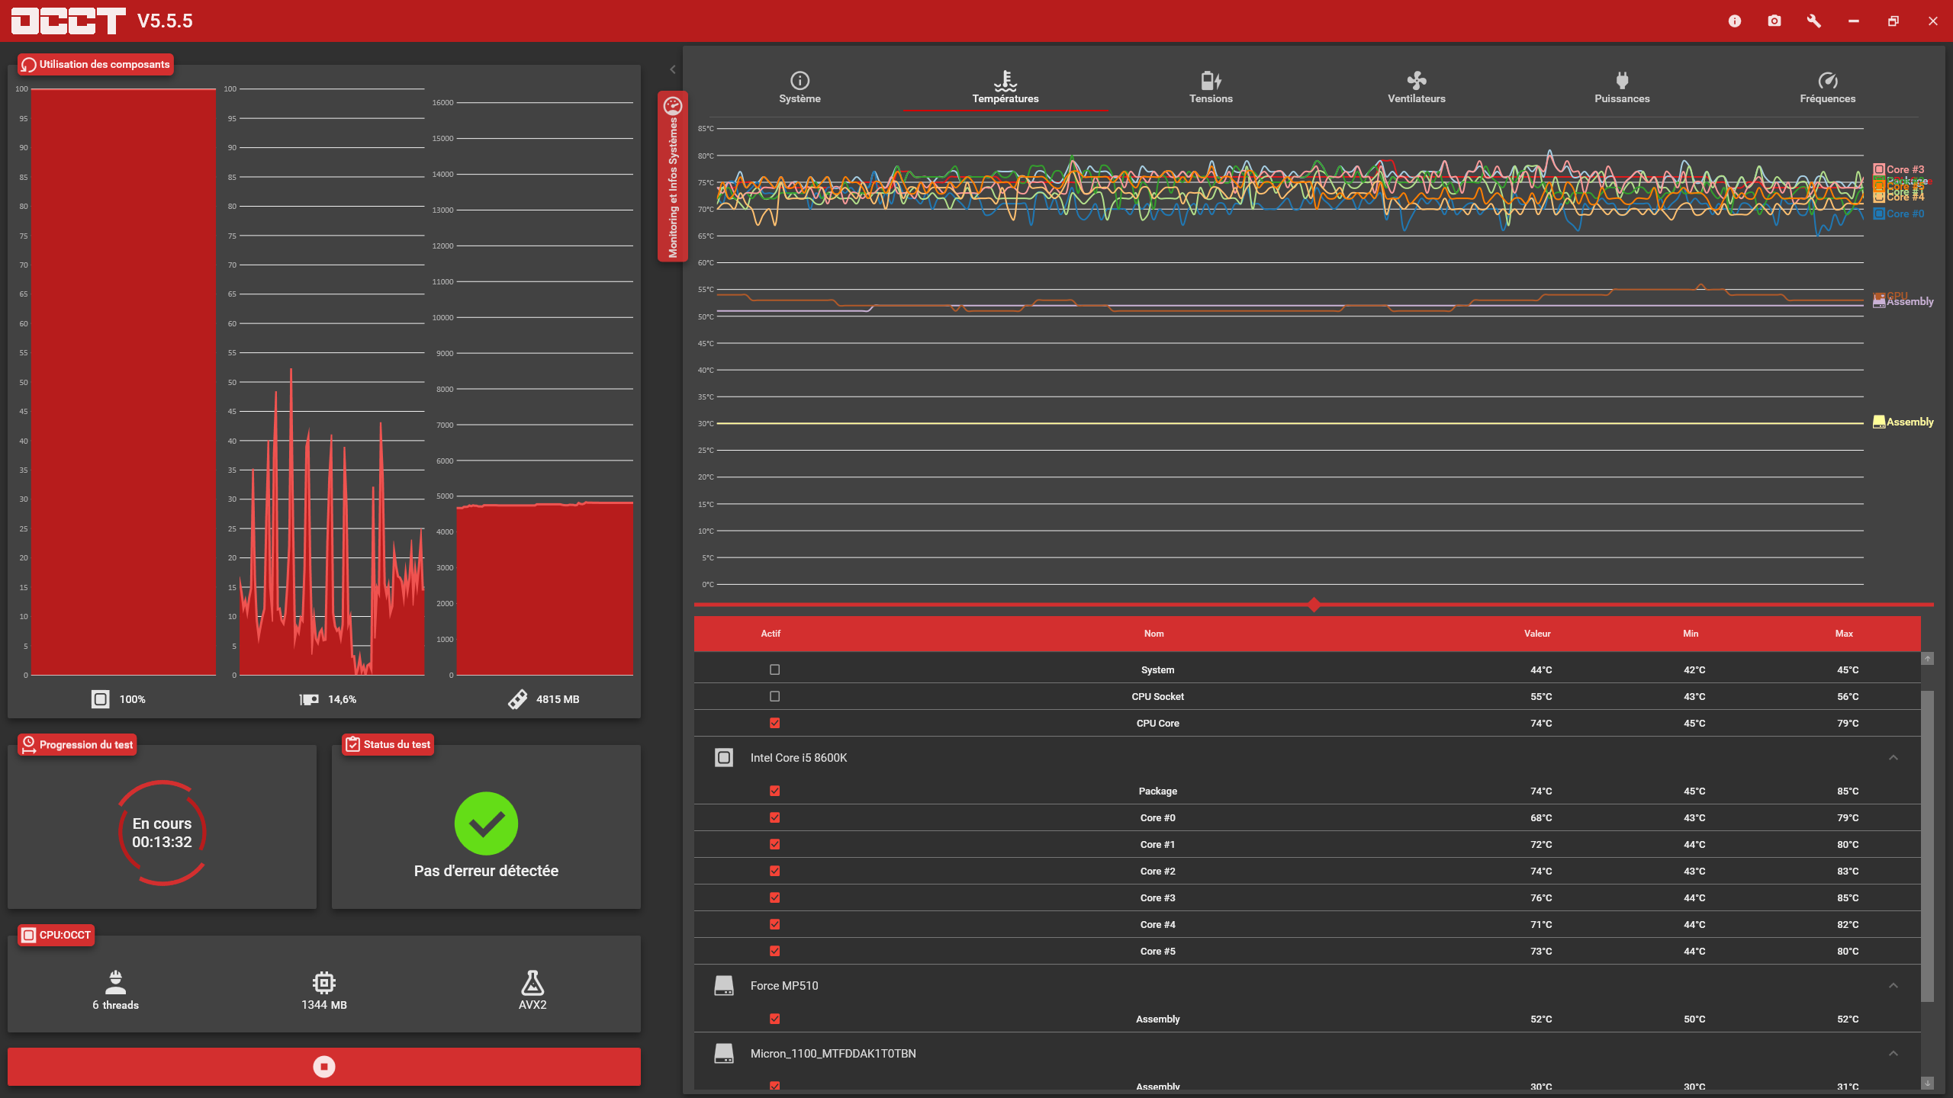The height and width of the screenshot is (1098, 1953).
Task: Click the table scrollbar down arrow
Action: coord(1927,1083)
